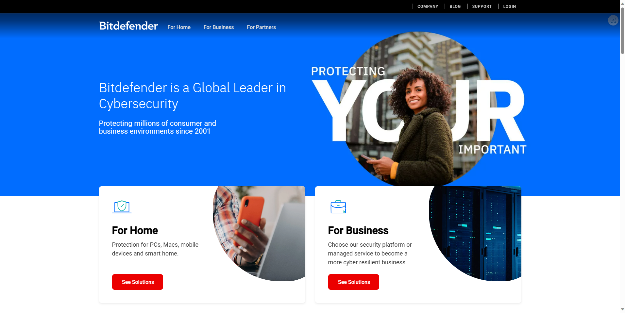Click the briefcase icon above For Business
Viewport: 625px width, 313px height.
(338, 207)
